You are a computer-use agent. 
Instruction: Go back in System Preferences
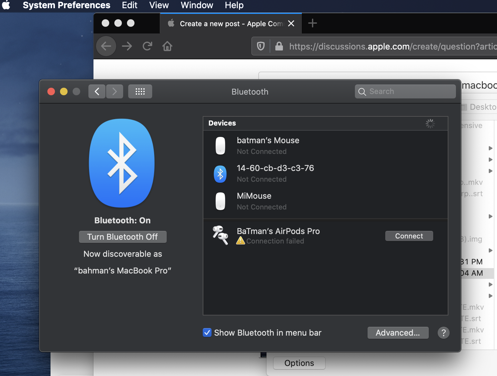tap(97, 91)
